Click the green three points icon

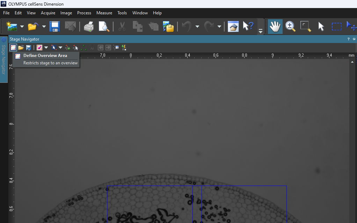coord(84,48)
